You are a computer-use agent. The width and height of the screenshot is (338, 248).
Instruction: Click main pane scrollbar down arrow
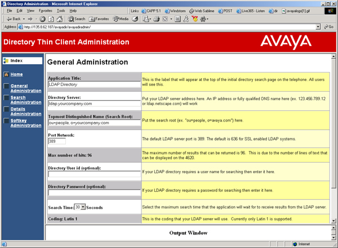pos(333,221)
